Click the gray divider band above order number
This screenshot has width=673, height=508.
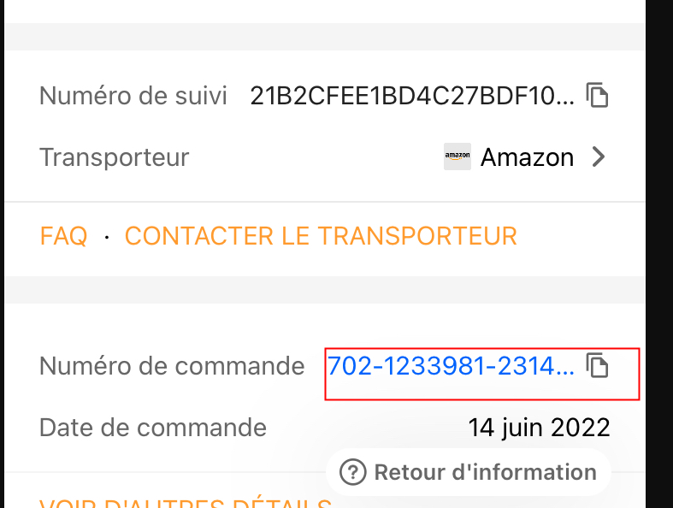pyautogui.click(x=323, y=290)
